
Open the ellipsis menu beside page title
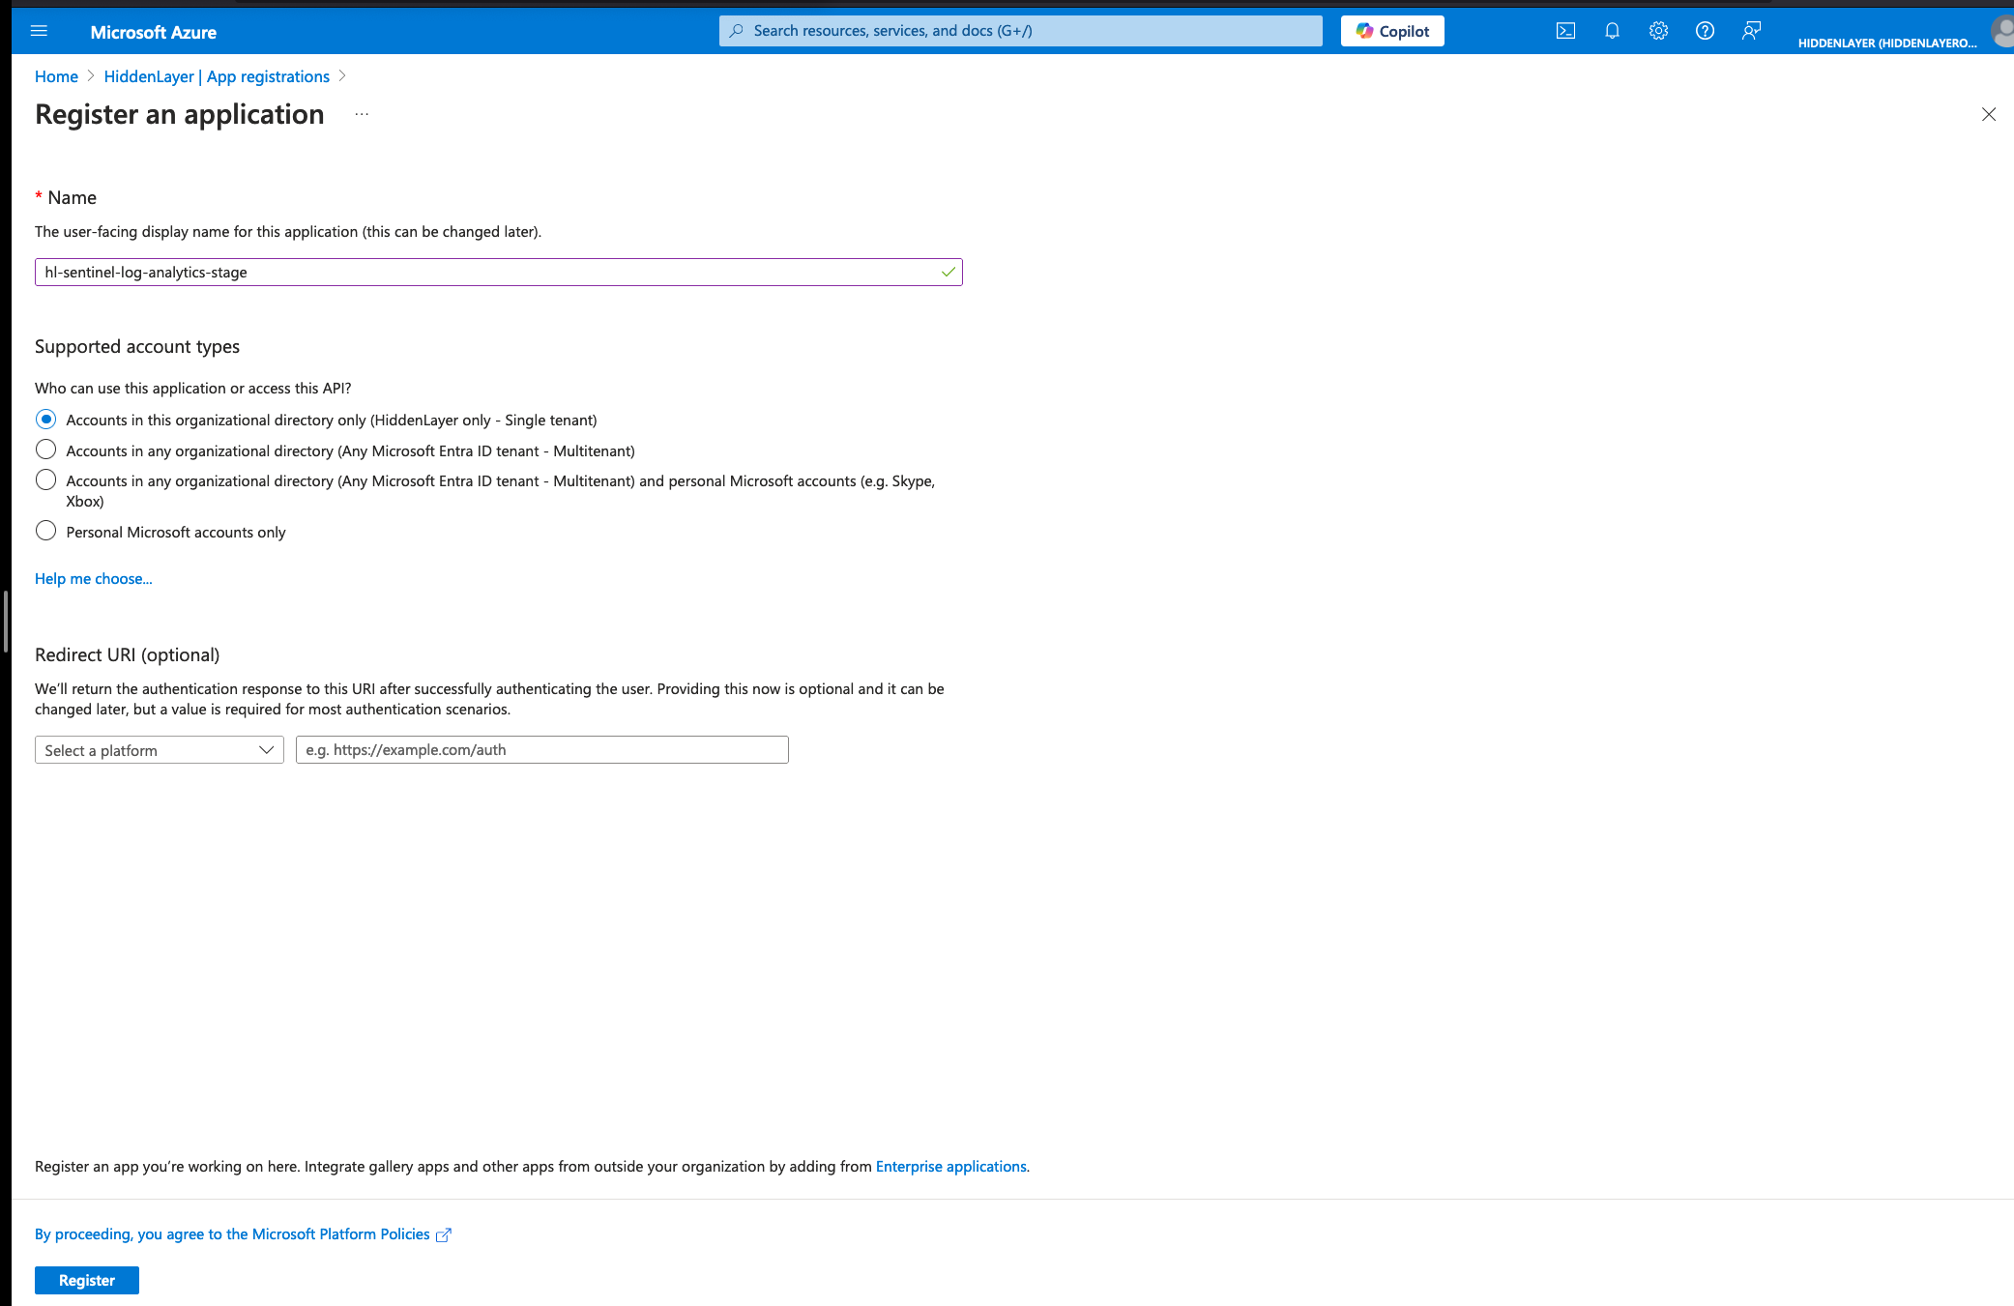(362, 114)
